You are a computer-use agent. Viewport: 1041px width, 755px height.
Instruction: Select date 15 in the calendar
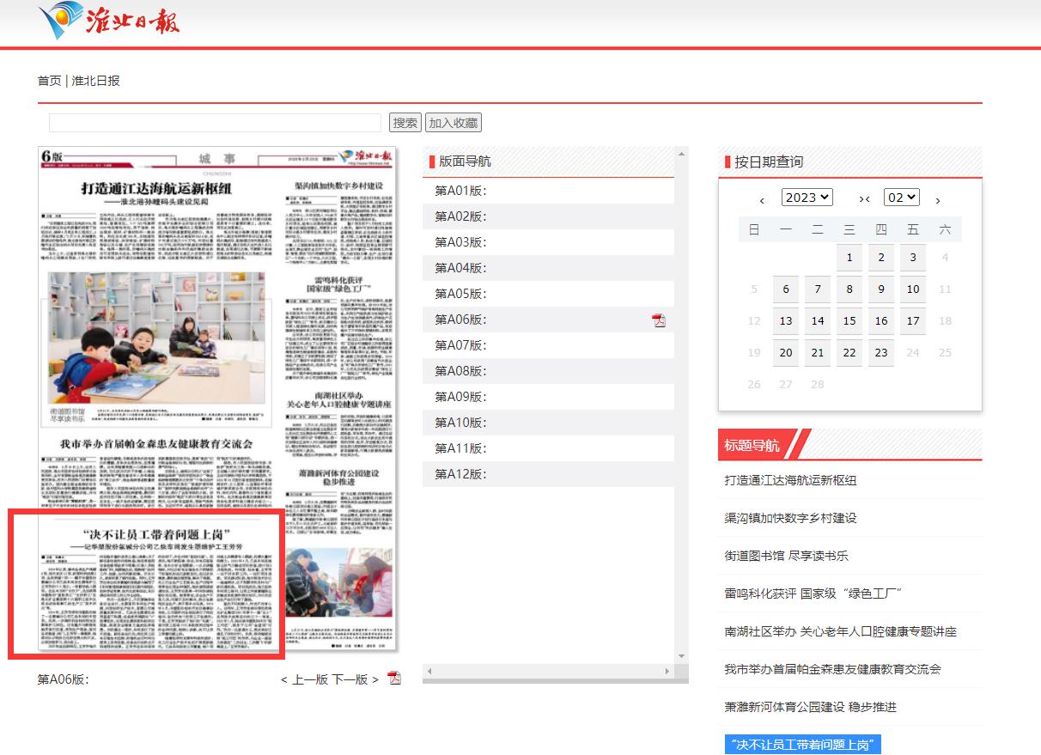(849, 320)
